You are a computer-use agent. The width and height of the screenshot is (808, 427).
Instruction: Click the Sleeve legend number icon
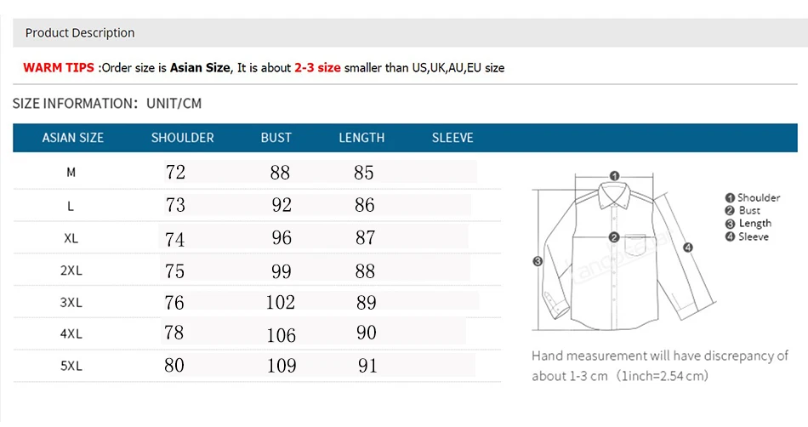(730, 237)
